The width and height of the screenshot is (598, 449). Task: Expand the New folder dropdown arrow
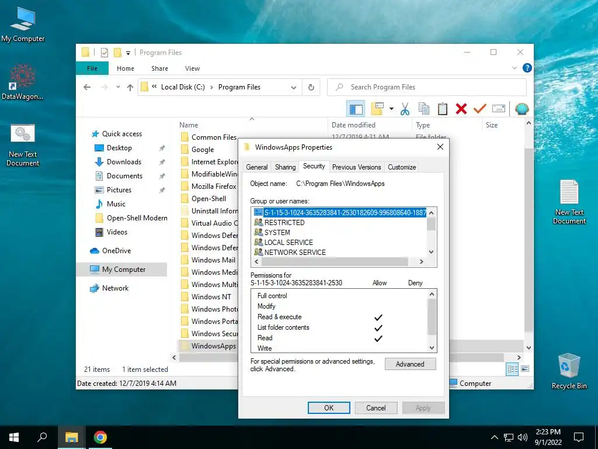[x=391, y=109]
